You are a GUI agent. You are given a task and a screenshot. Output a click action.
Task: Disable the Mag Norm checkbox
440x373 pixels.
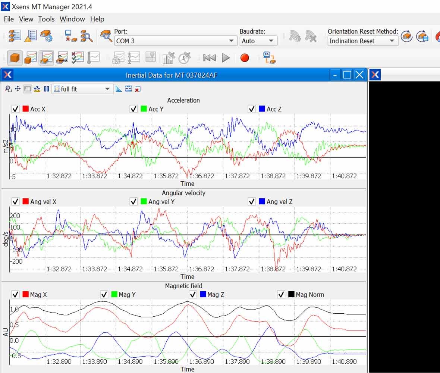click(281, 294)
